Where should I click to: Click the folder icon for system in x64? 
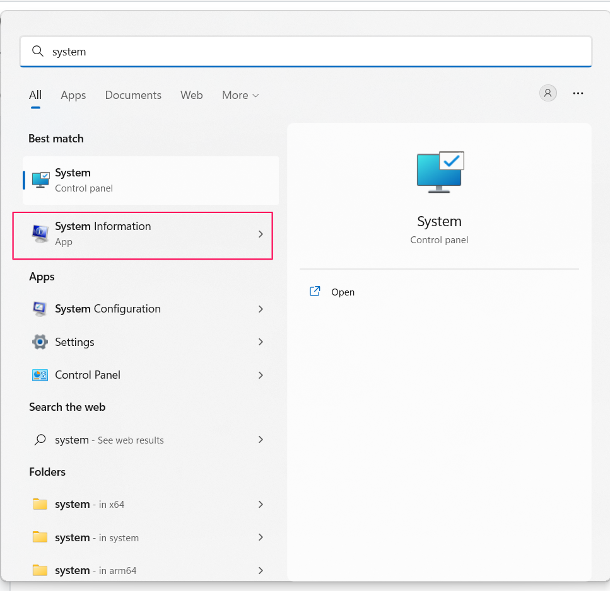click(x=40, y=504)
